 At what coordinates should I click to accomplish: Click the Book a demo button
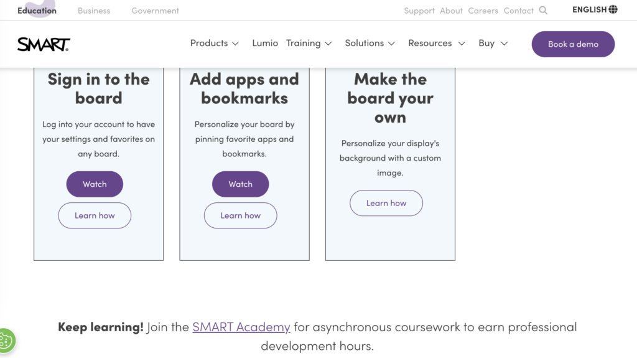pos(573,44)
